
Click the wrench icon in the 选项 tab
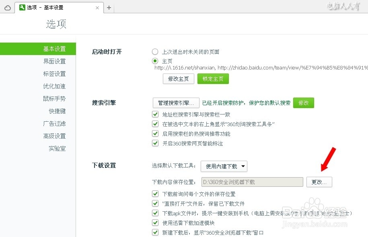click(x=22, y=8)
